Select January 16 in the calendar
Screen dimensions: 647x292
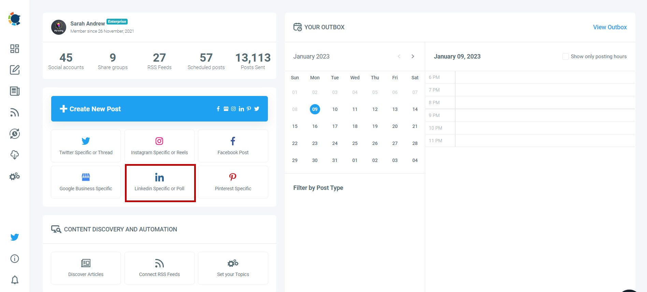[x=315, y=126]
